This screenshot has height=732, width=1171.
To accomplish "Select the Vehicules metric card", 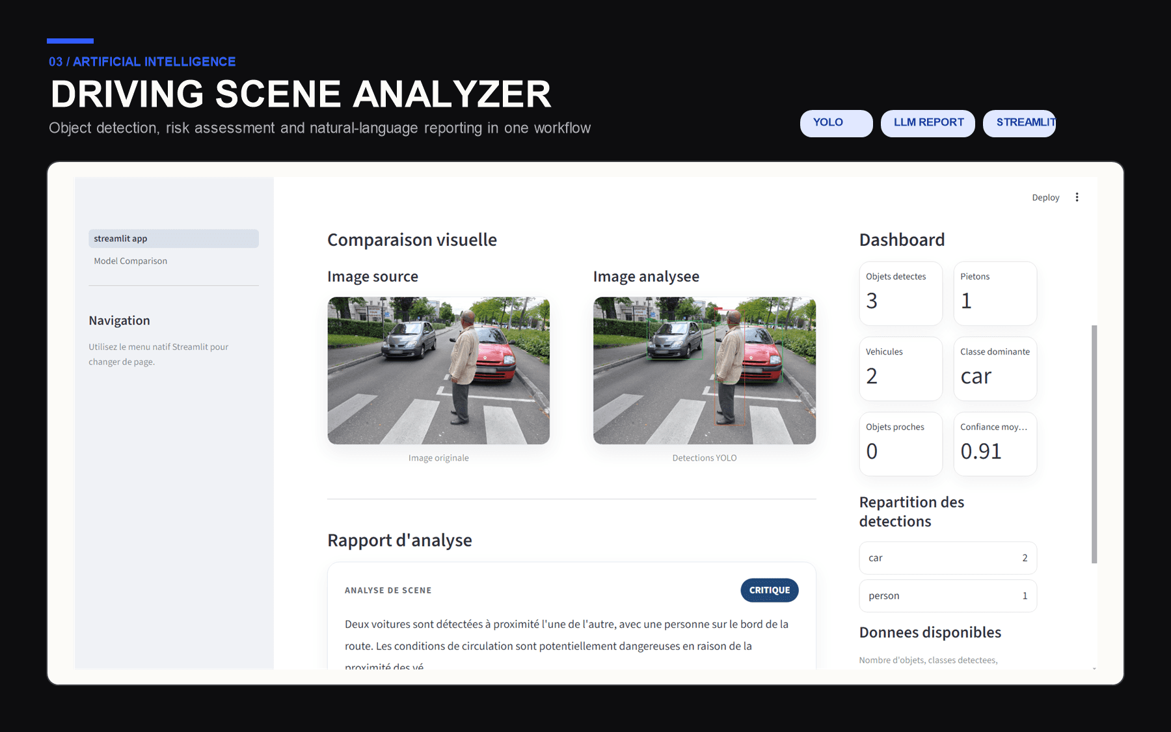I will click(x=900, y=369).
